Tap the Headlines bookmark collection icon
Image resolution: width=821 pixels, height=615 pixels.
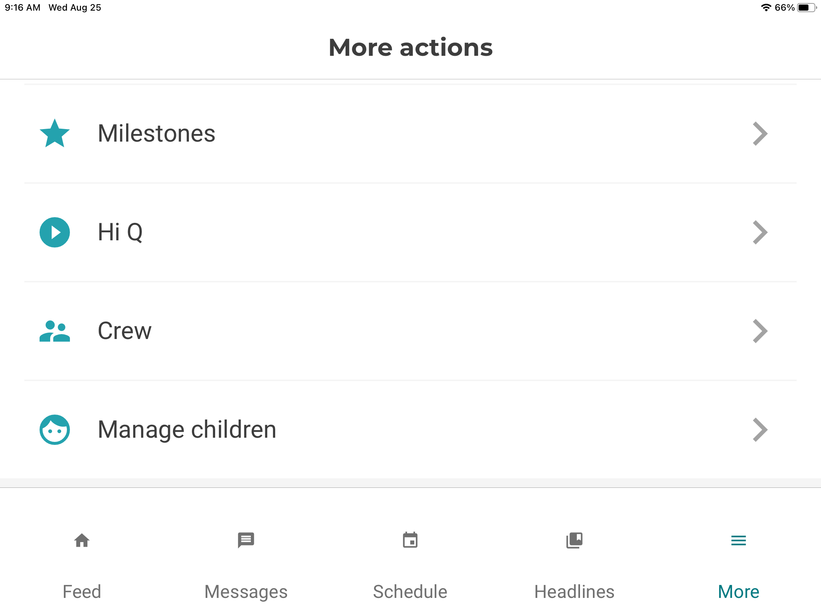coord(574,540)
